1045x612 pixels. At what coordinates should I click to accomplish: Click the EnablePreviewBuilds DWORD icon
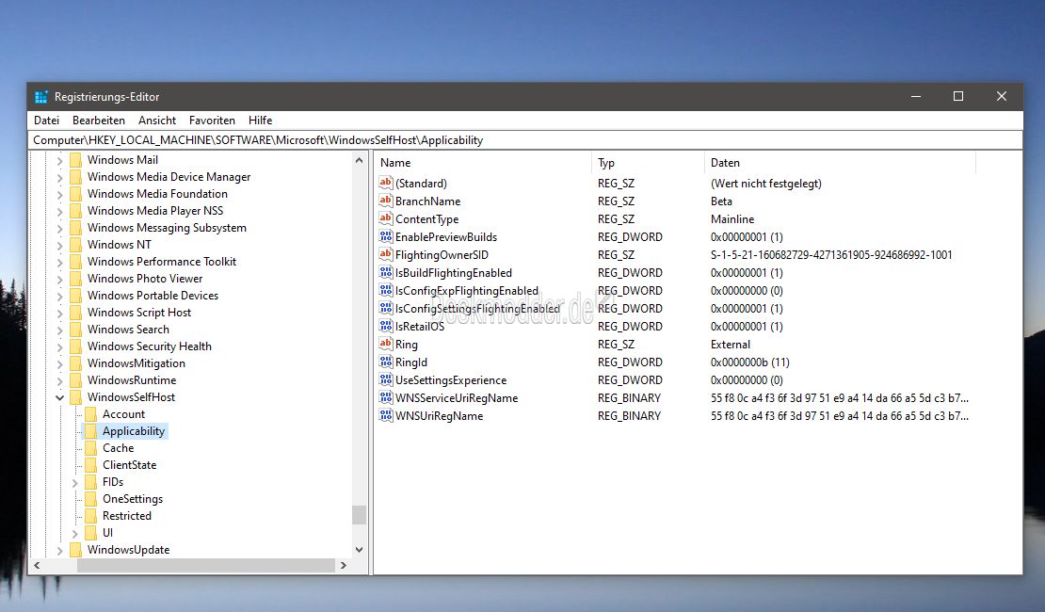click(x=385, y=236)
